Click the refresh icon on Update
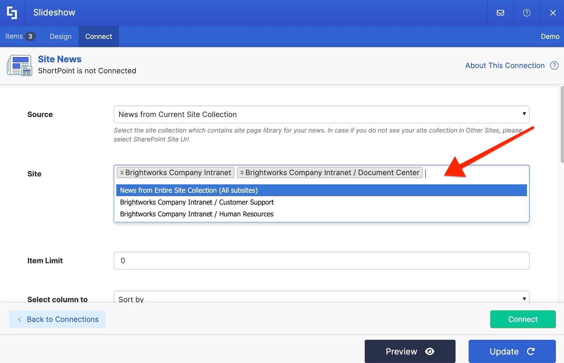The height and width of the screenshot is (363, 564). click(x=531, y=351)
